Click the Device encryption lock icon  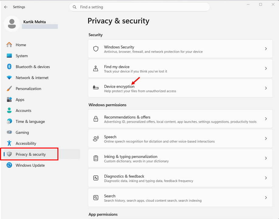[x=96, y=88]
